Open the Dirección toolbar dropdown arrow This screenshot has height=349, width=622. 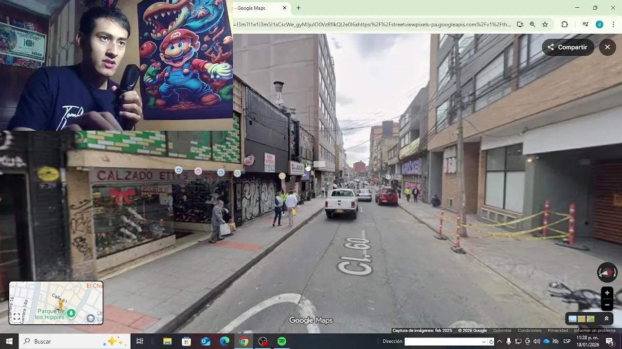point(484,342)
